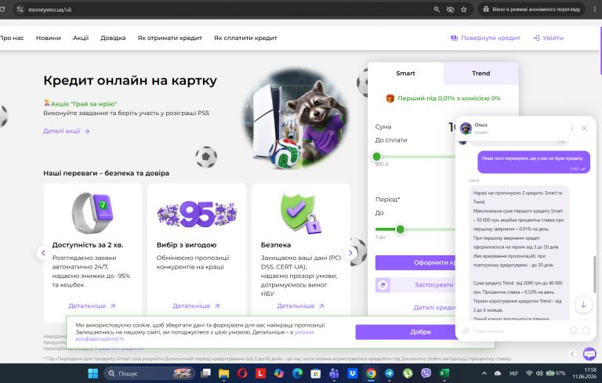
Task: Click the incognito mode indicator chip
Action: point(531,9)
